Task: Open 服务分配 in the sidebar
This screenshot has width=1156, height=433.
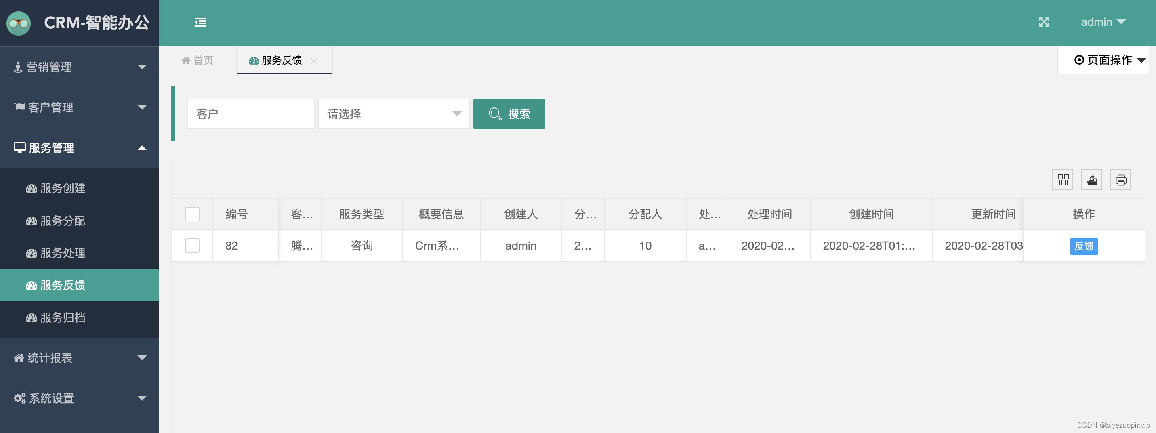Action: [80, 221]
